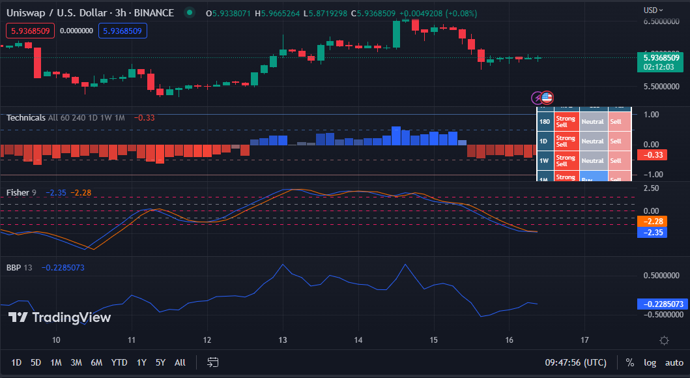Select the All time range
This screenshot has height=378, width=690.
tap(180, 362)
